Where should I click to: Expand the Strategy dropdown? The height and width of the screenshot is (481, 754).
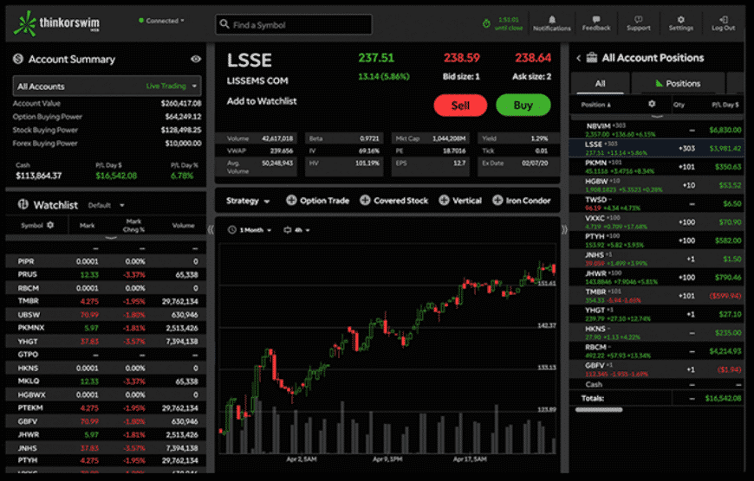point(248,201)
